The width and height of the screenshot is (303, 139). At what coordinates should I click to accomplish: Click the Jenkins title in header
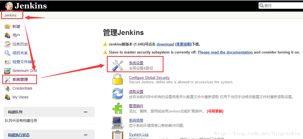click(x=31, y=6)
